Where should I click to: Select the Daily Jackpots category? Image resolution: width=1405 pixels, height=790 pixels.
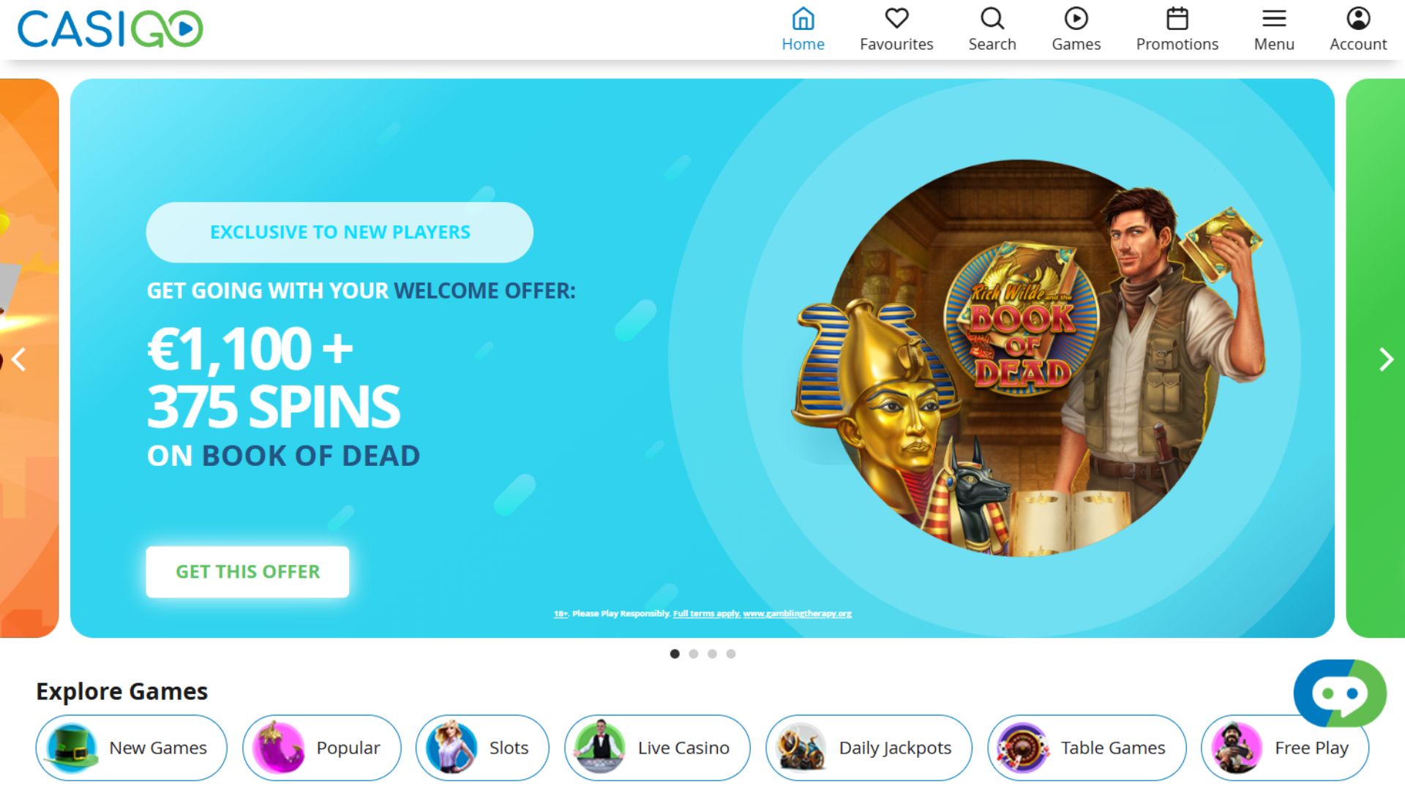pyautogui.click(x=869, y=748)
